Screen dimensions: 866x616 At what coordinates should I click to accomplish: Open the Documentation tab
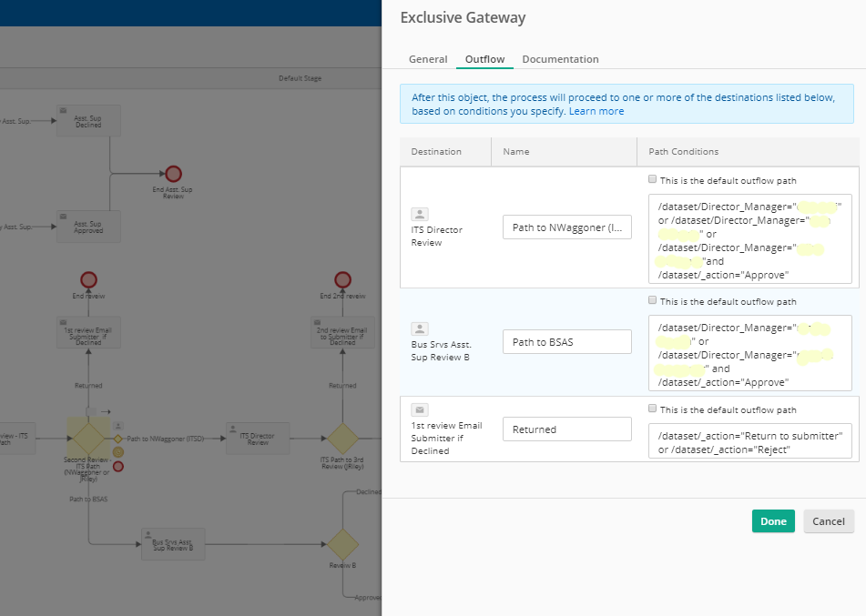point(560,59)
